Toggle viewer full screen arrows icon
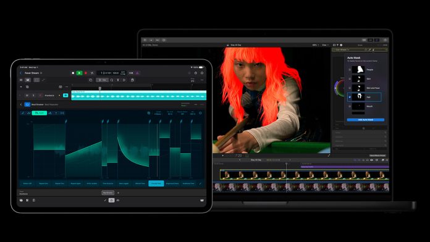 tap(329, 156)
